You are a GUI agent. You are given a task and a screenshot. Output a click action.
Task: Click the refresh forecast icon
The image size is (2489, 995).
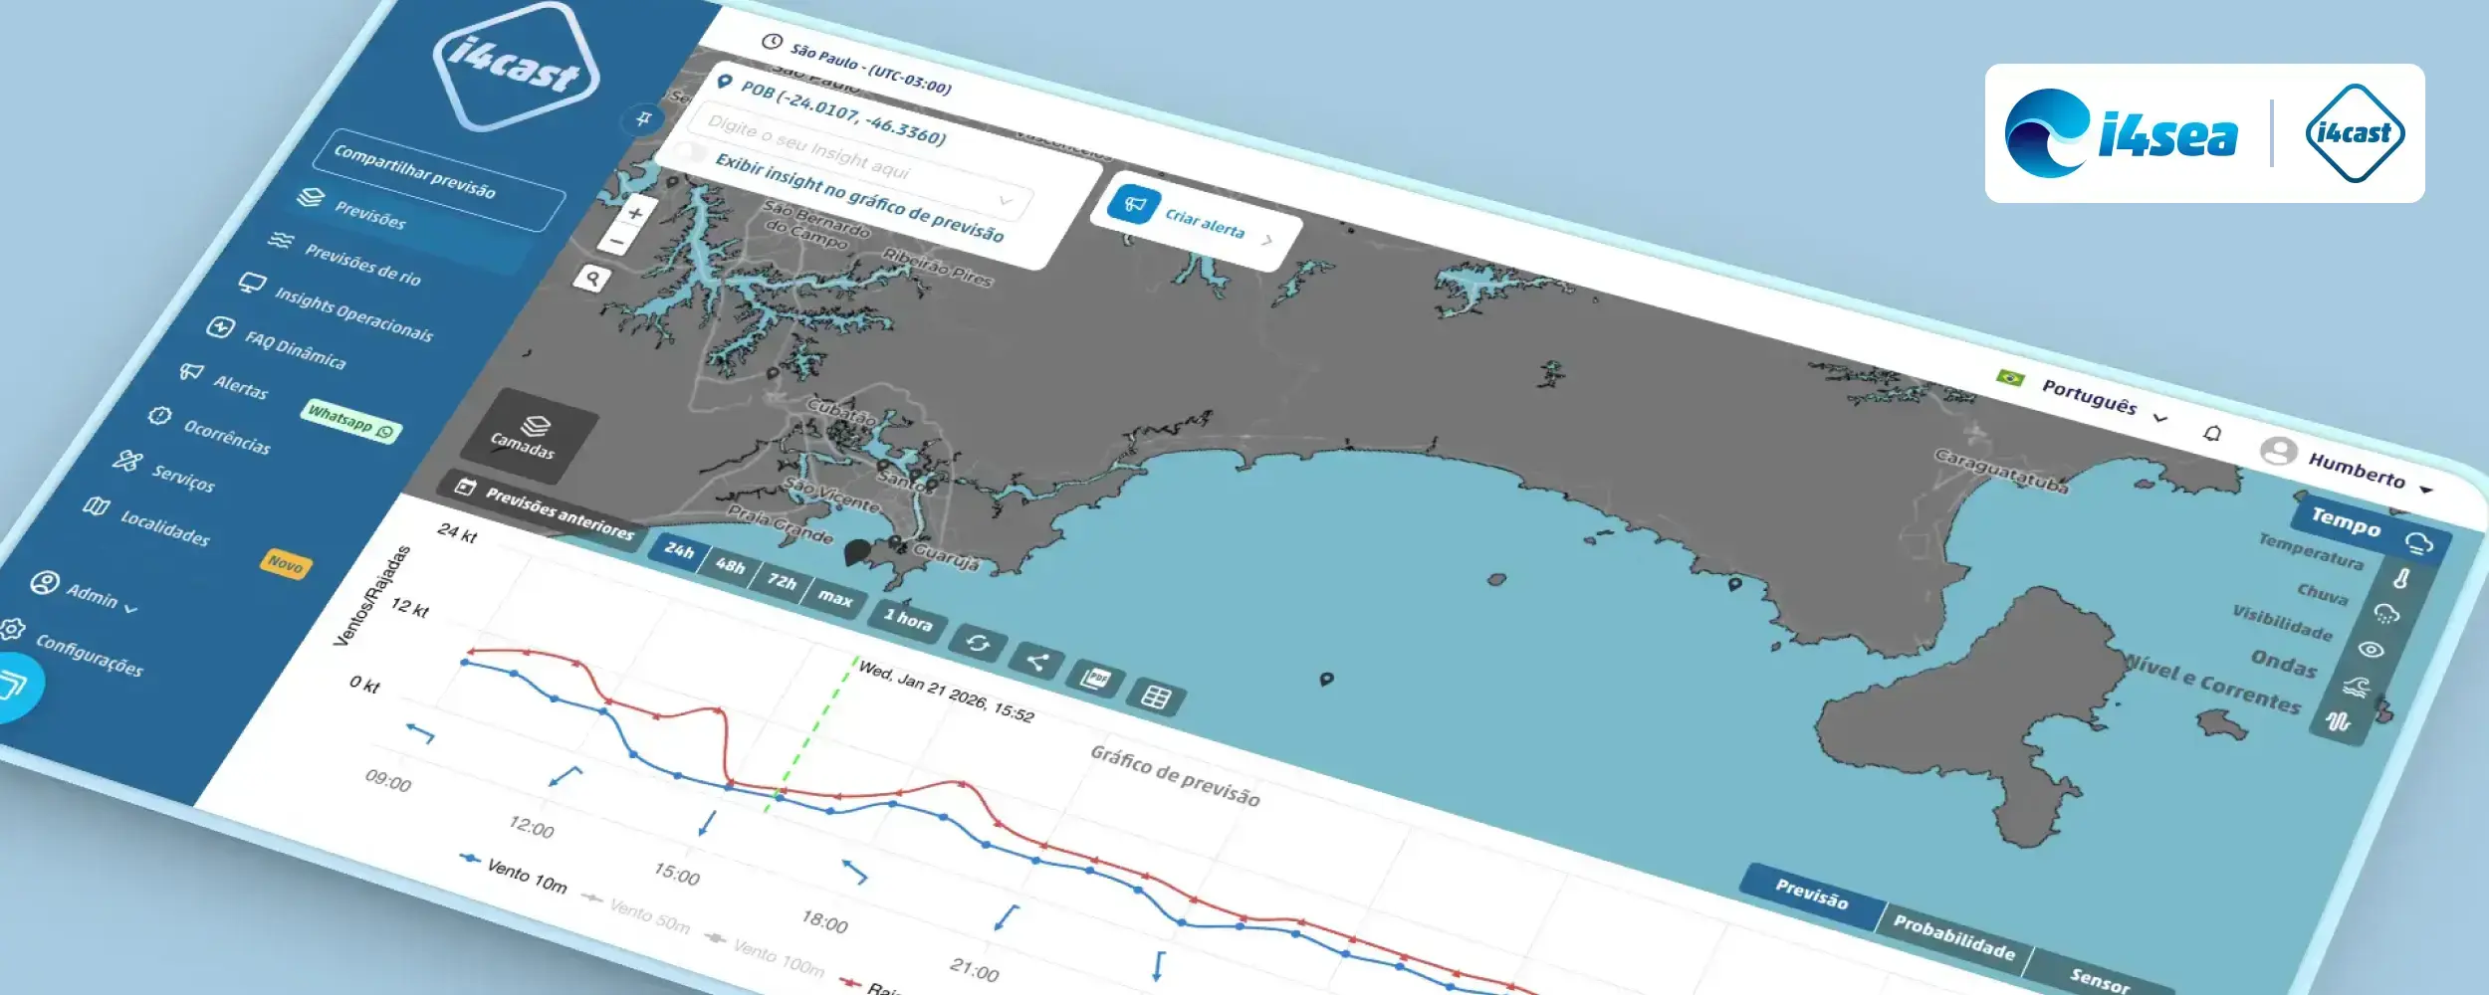click(978, 644)
